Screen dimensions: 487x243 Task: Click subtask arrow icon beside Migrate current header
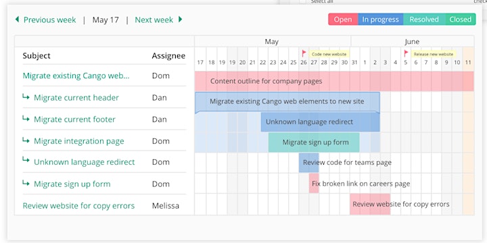pos(26,97)
